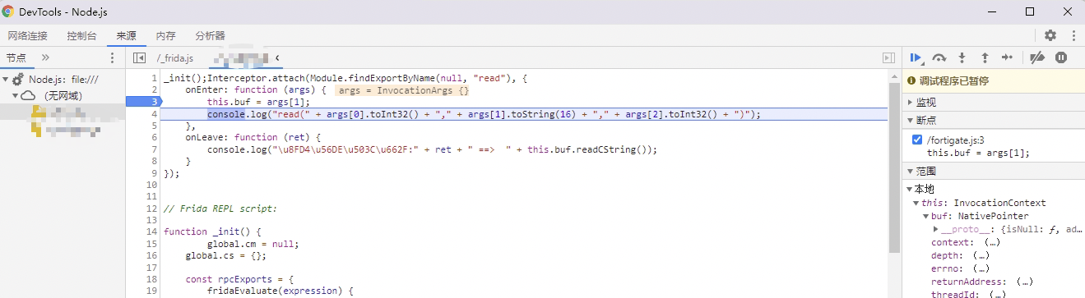Collapse the this: InvocationContext entry
1085x298 pixels.
pos(916,203)
